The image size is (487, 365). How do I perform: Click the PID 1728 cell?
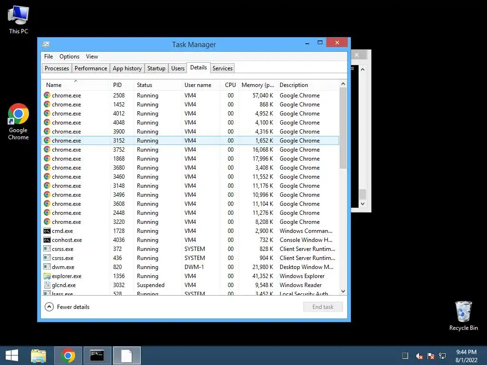tap(118, 231)
